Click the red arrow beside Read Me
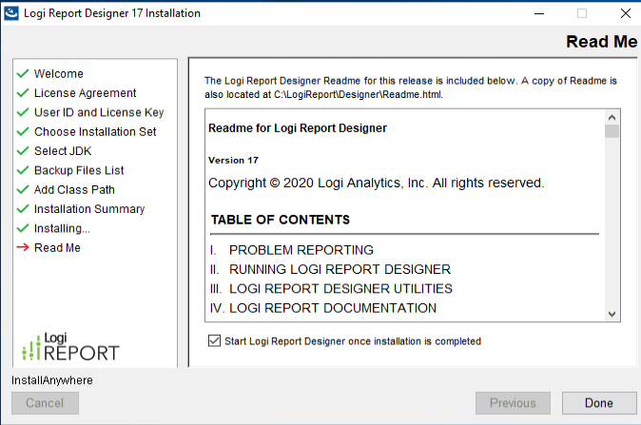Screen dimensions: 641x425 tap(23, 248)
